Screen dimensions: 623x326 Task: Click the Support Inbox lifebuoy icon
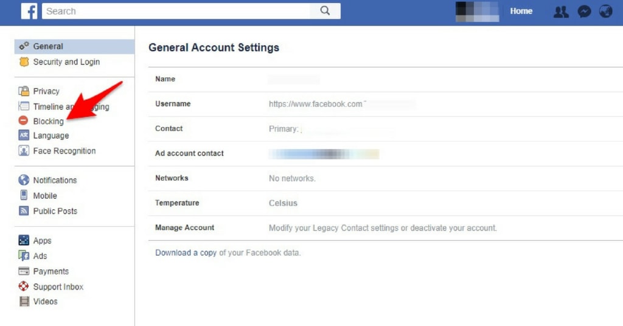24,286
